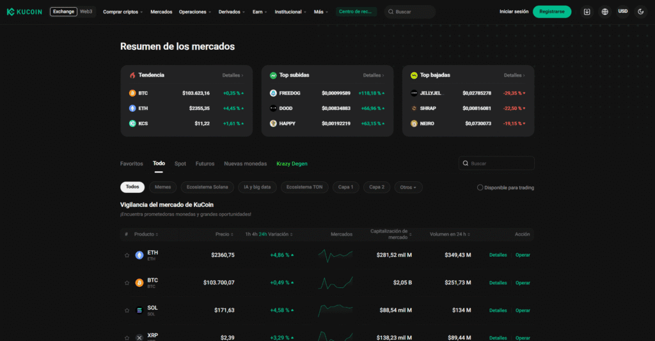Star the BTC row as favorite

coord(127,283)
